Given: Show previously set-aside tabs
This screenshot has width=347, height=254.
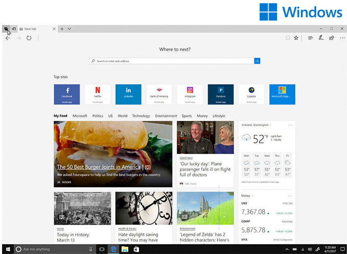Looking at the screenshot, I should pyautogui.click(x=13, y=29).
